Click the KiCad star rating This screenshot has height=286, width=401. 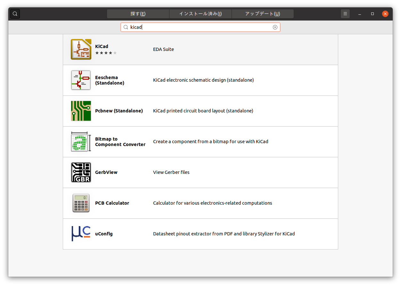click(106, 53)
